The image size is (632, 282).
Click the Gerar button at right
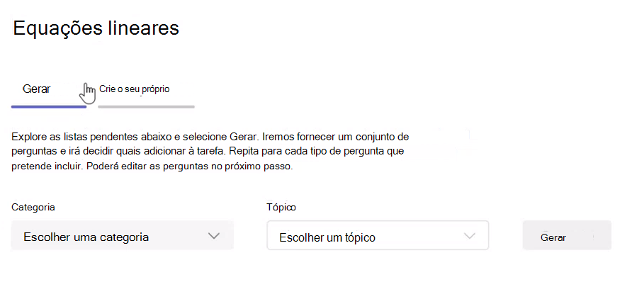567,235
